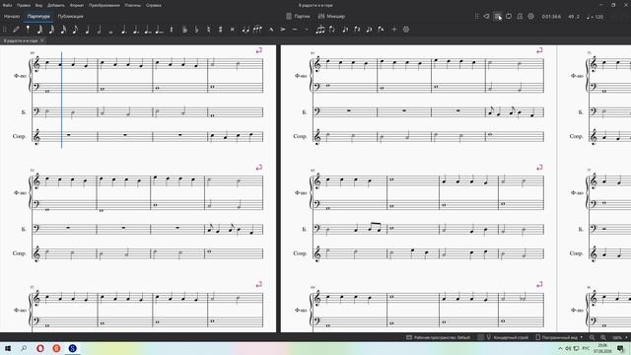The height and width of the screenshot is (355, 631).
Task: Zoom in with the magnifier plus icon
Action: click(603, 337)
